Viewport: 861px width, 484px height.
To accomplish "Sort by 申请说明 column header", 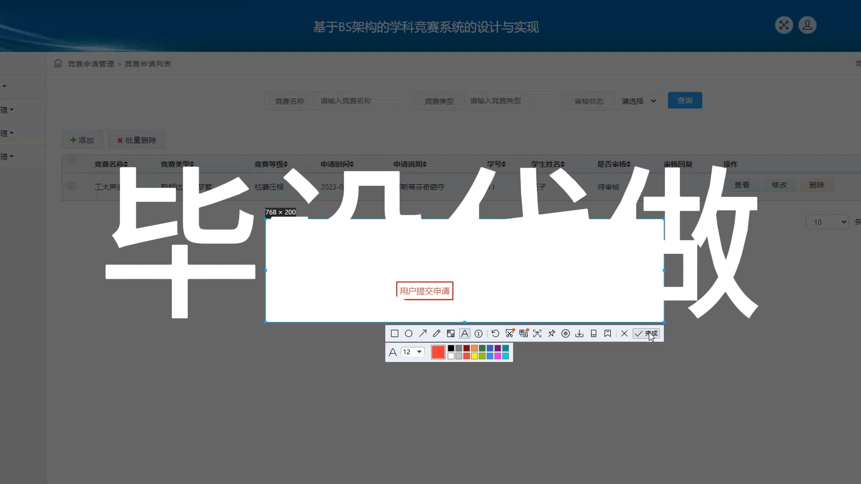I will click(x=410, y=164).
